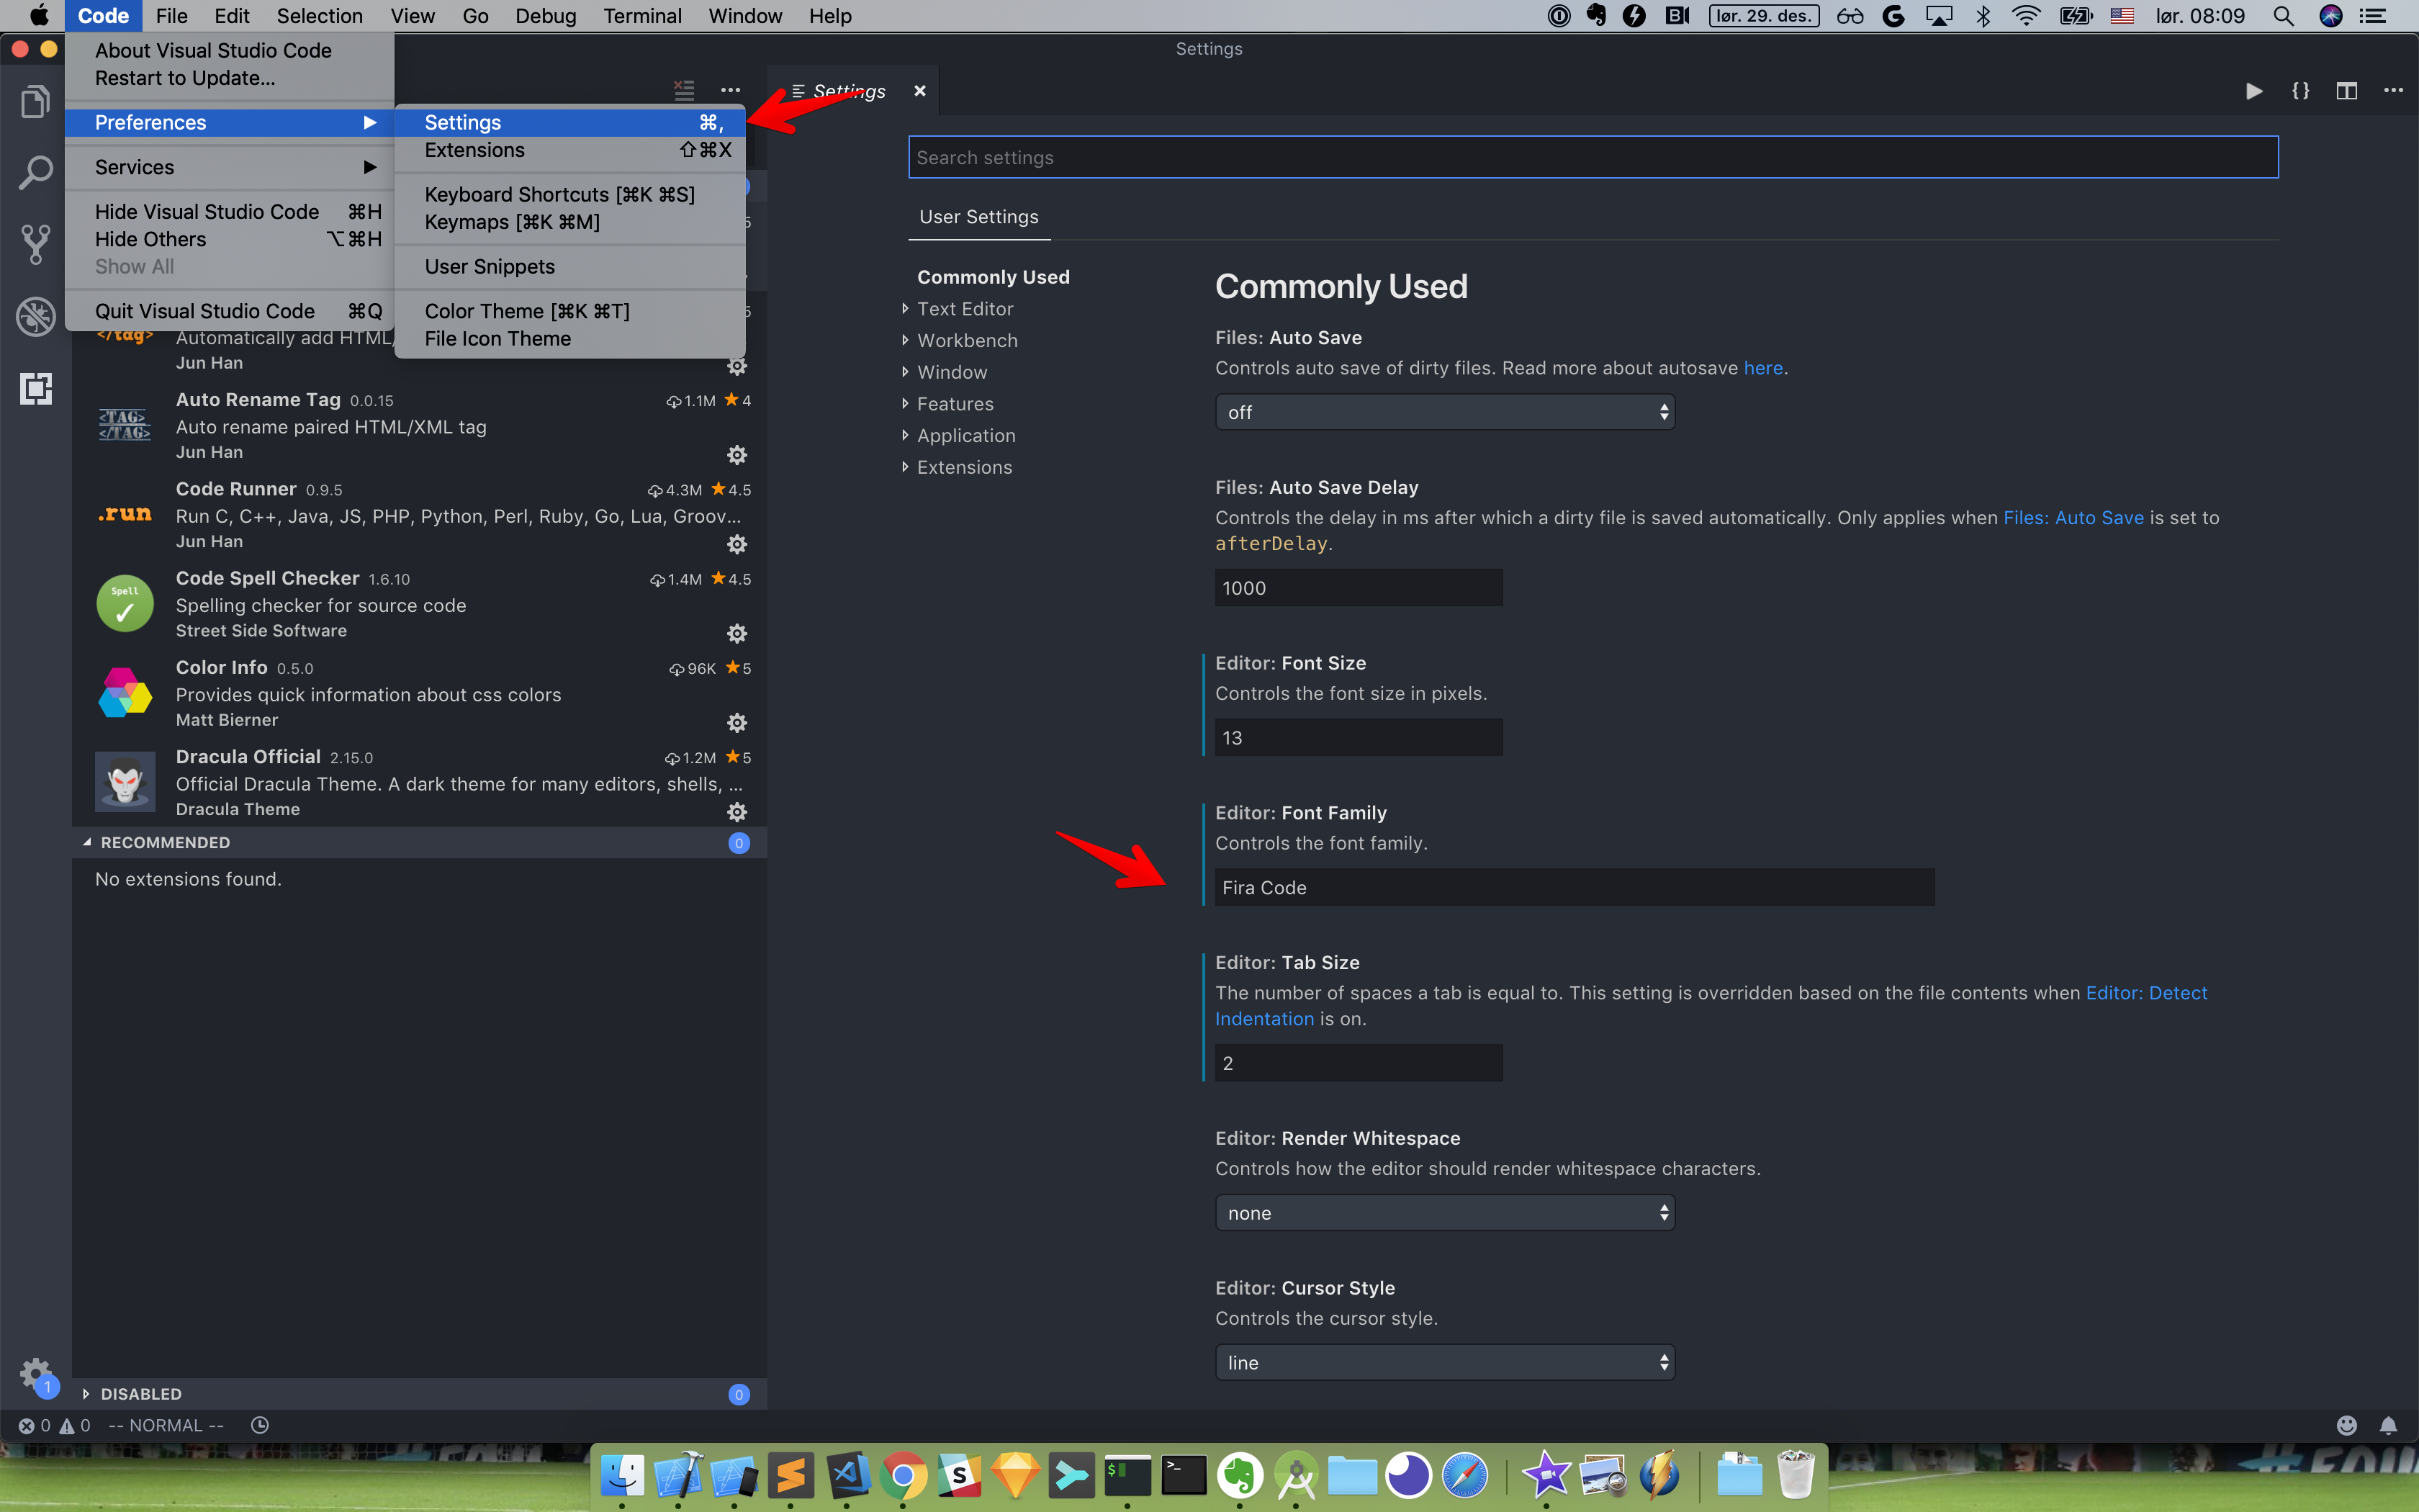2419x1512 pixels.
Task: Open the Debug view in activity bar
Action: [x=35, y=316]
